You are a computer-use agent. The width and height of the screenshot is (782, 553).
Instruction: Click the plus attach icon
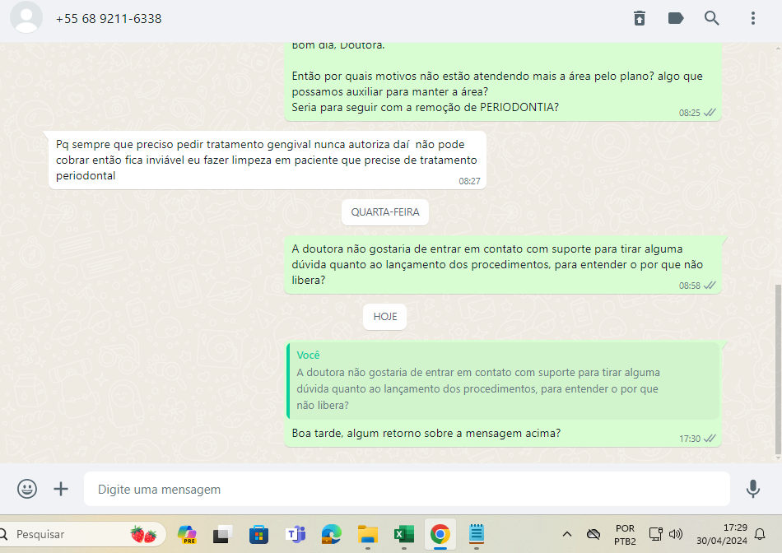(61, 489)
